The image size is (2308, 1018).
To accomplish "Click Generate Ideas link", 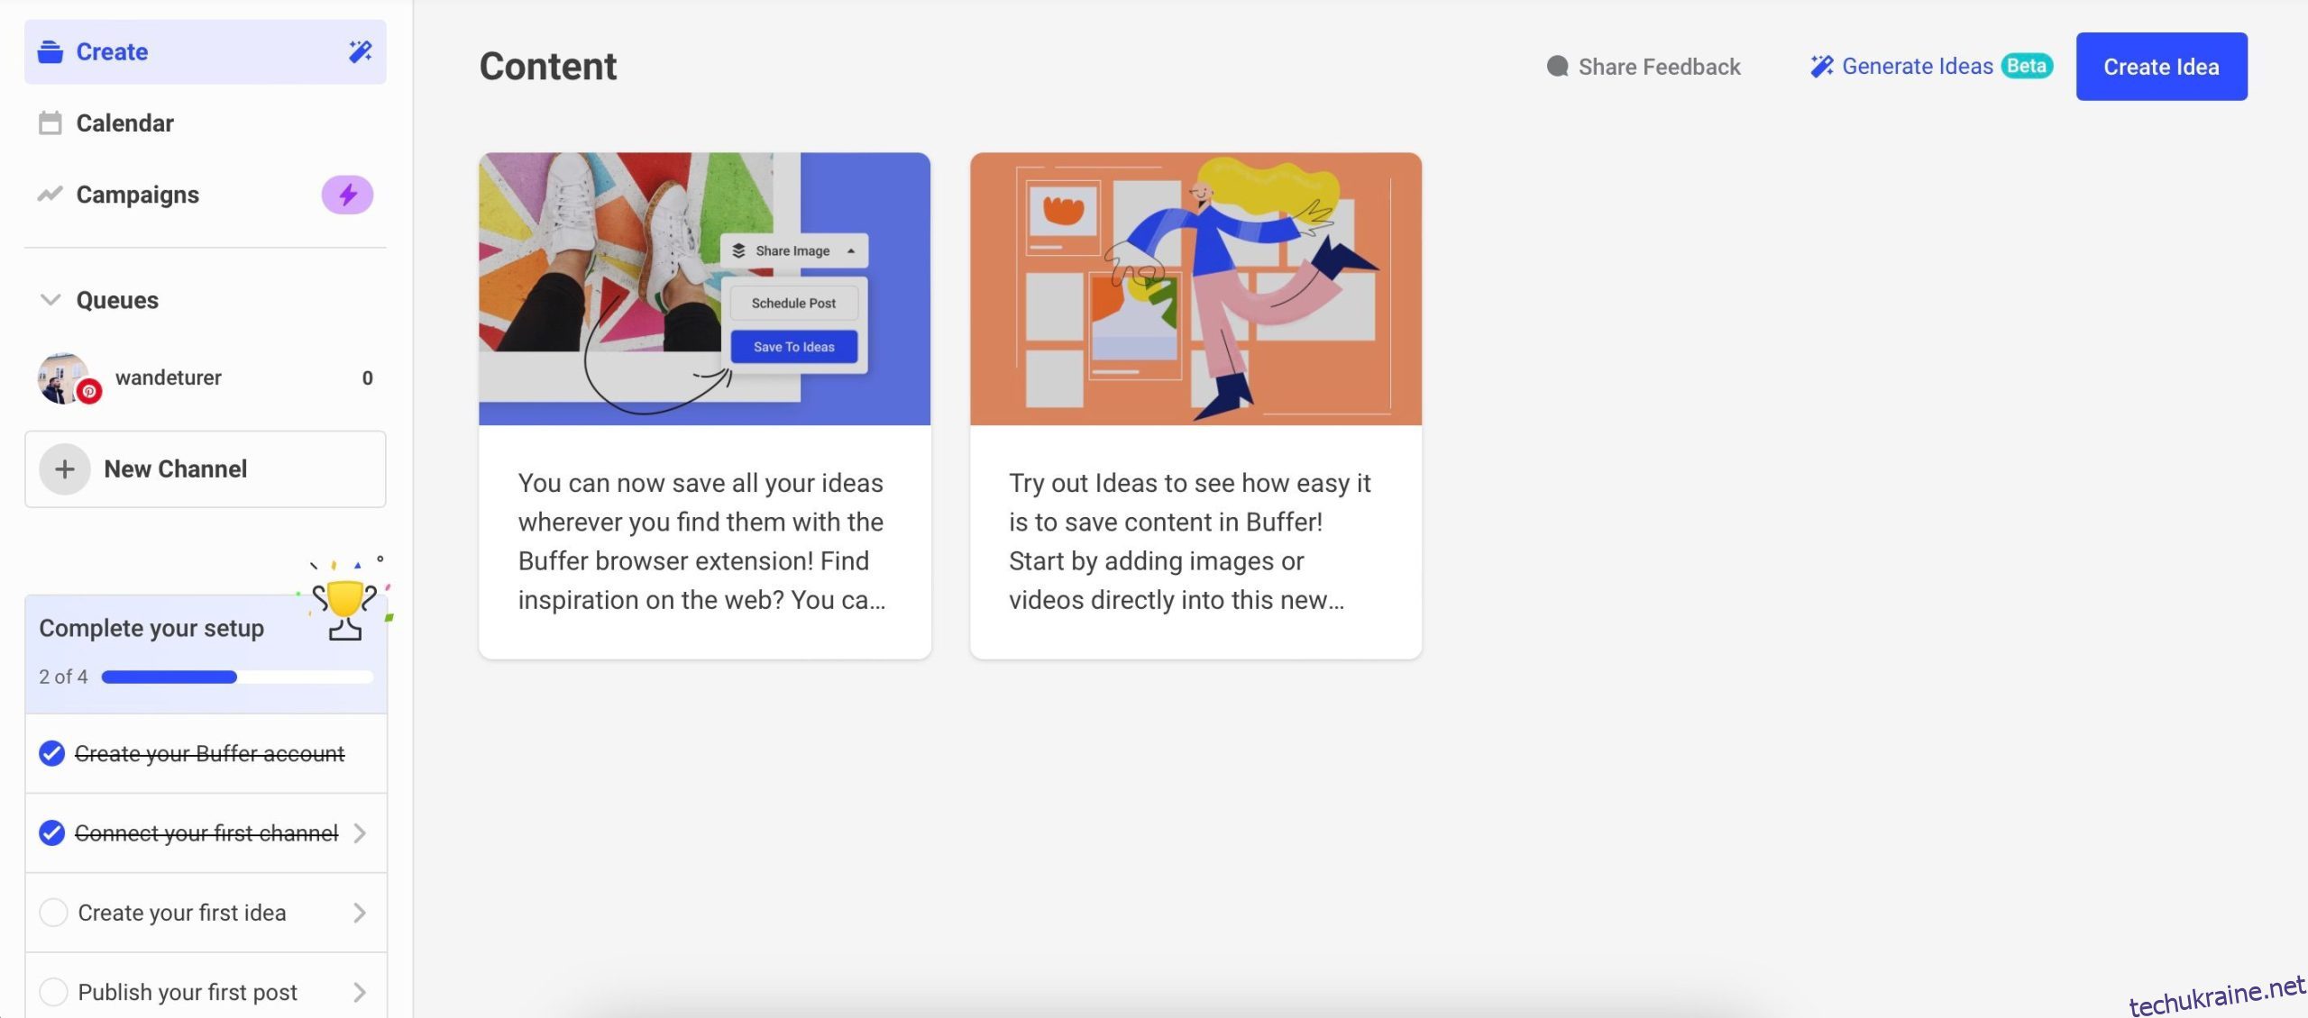I will (x=1918, y=66).
